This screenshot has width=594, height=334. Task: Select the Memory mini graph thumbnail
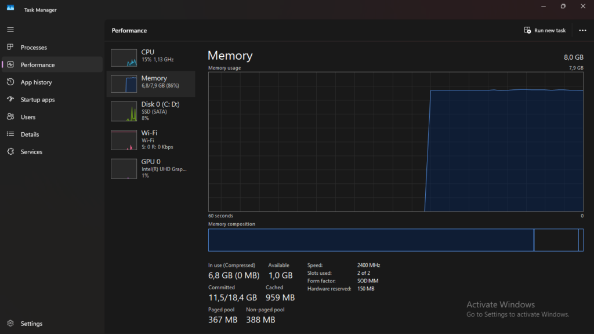point(124,83)
